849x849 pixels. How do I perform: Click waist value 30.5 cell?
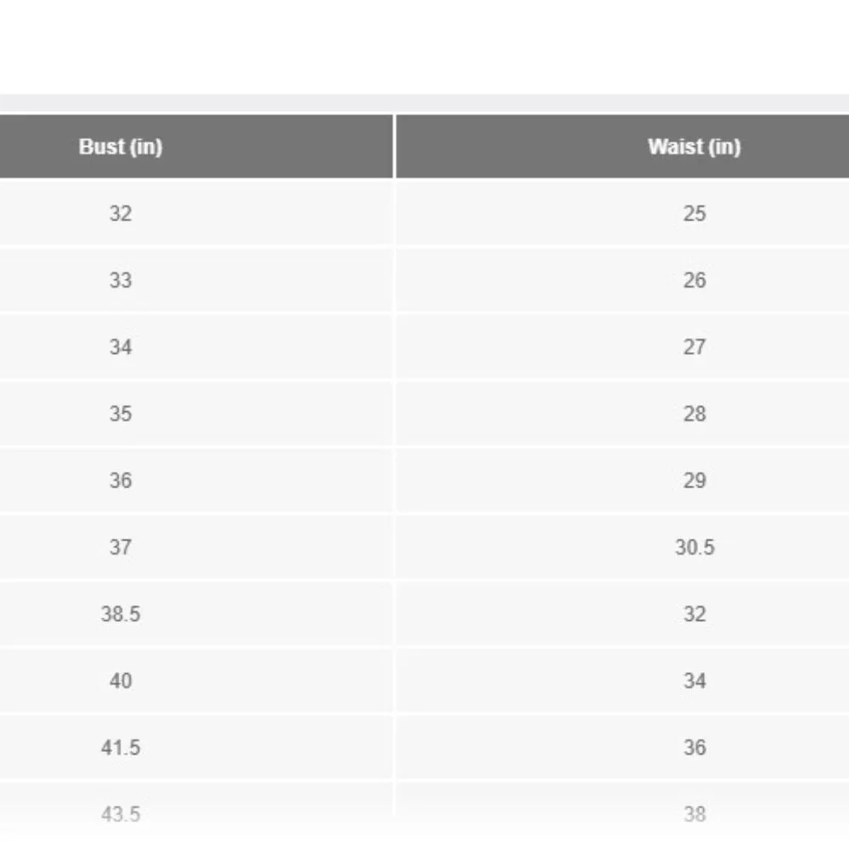(622, 547)
